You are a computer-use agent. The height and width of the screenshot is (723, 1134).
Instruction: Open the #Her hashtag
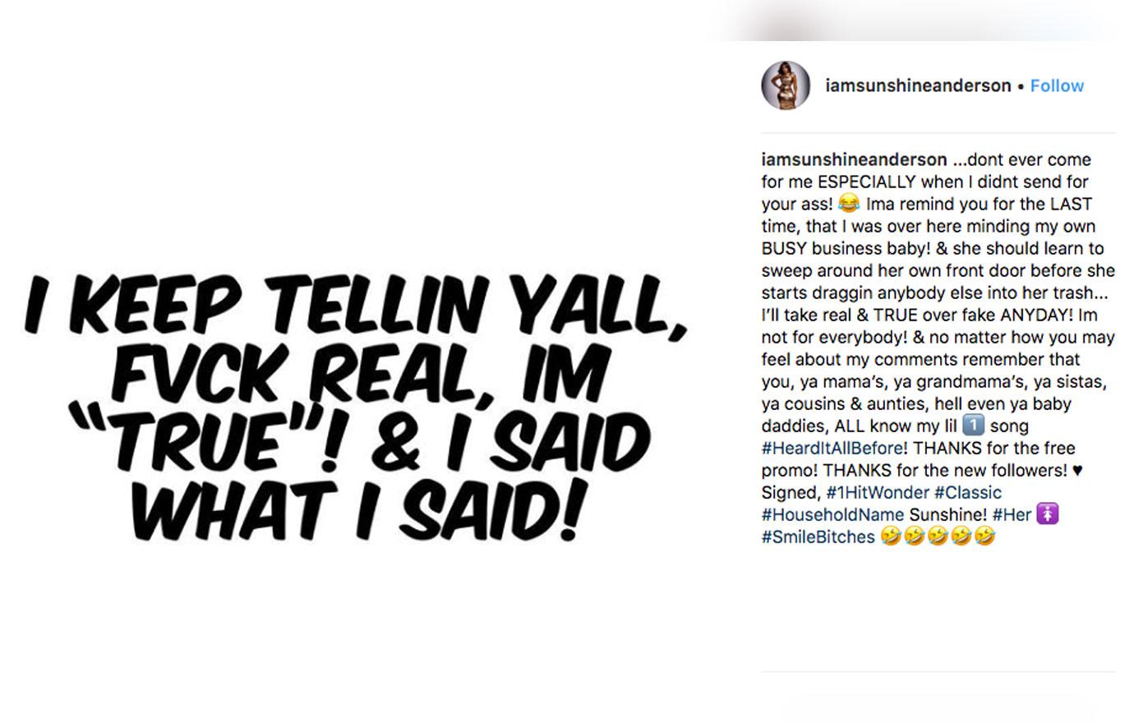(1012, 513)
